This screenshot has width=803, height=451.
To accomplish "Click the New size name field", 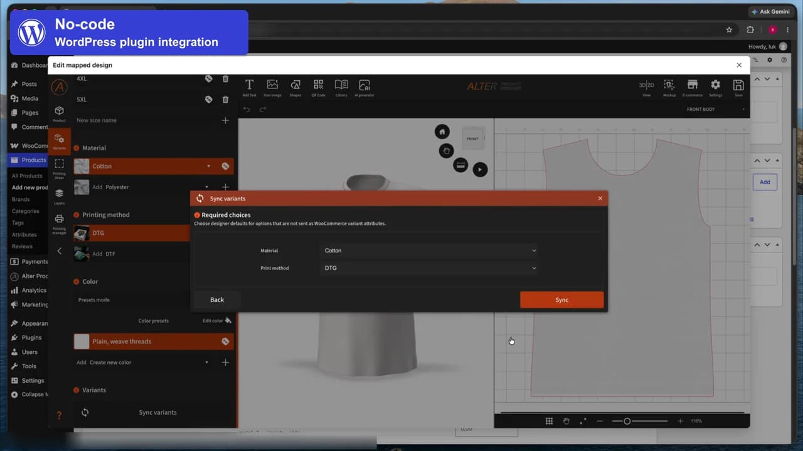I will [x=144, y=120].
